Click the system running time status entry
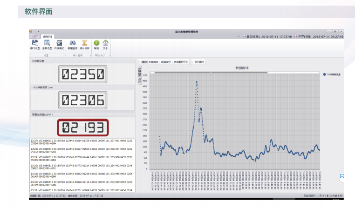Screen dimensions: 355x208 [x=323, y=196]
